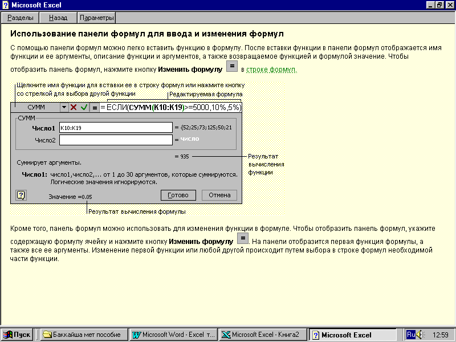Switch to Microsoft Excel - Книга2 taskbar button

(263, 335)
